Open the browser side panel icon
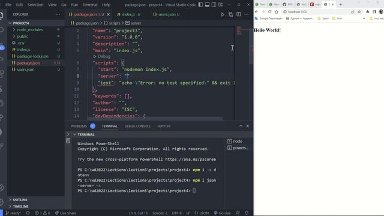The image size is (384, 216). 374,12
